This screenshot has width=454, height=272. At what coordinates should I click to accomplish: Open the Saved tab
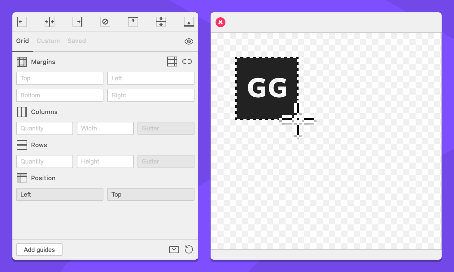pyautogui.click(x=77, y=41)
